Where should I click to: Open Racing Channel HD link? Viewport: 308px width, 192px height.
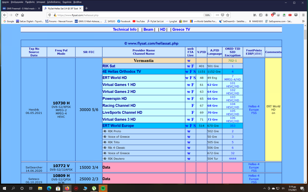pyautogui.click(x=119, y=105)
